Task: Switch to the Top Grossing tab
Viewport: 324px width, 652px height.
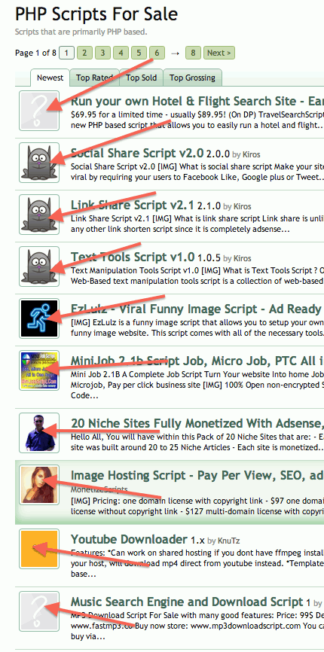Action: (192, 78)
